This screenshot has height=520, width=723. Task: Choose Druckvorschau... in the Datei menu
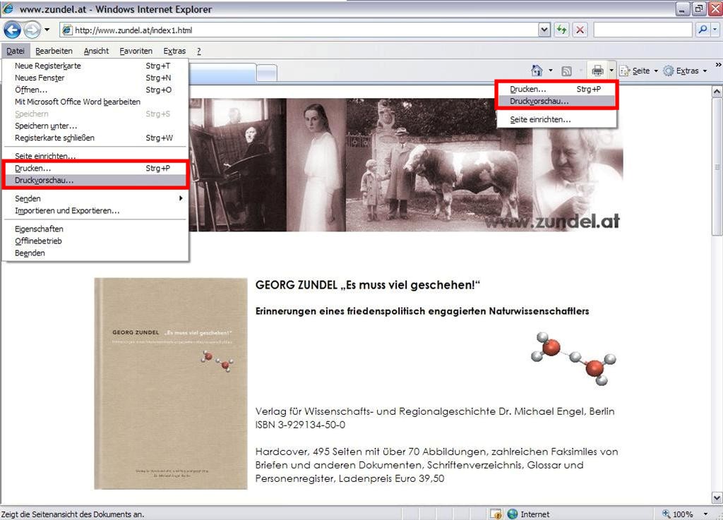(x=95, y=180)
